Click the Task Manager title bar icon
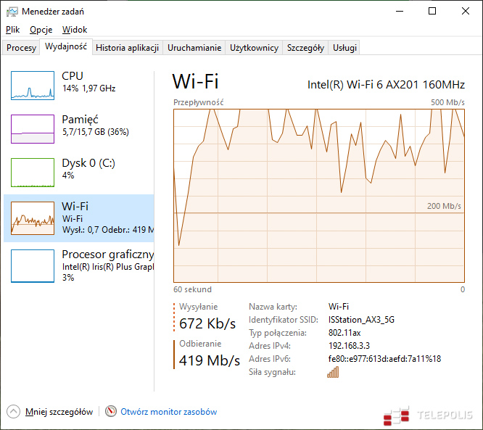Viewport: 483px width, 430px height. point(12,12)
